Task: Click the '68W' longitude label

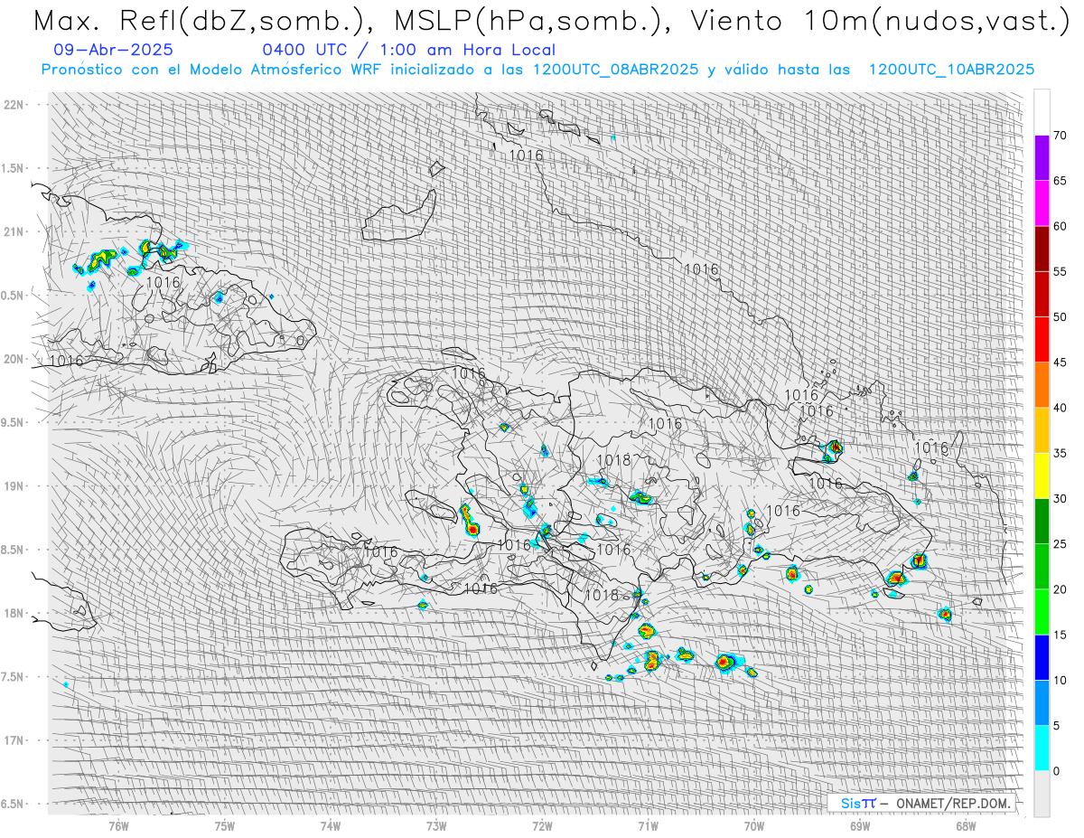Action: pos(965,825)
